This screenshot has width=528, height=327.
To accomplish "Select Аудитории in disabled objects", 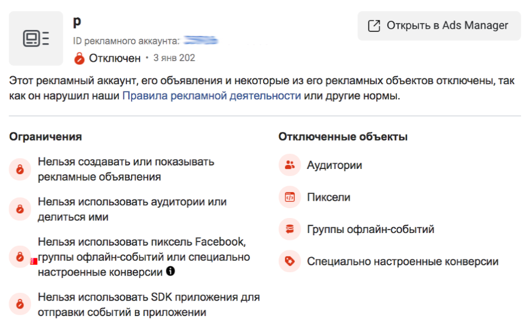I will point(335,166).
